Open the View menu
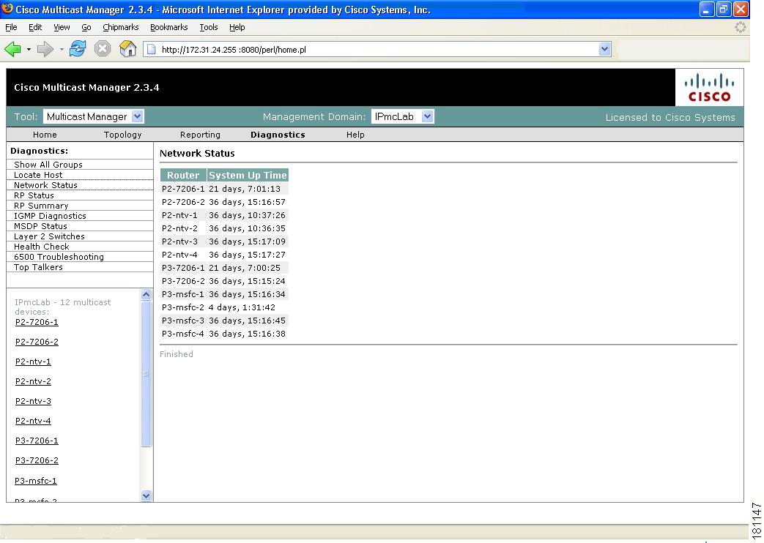Screen dimensions: 764x543 [62, 27]
